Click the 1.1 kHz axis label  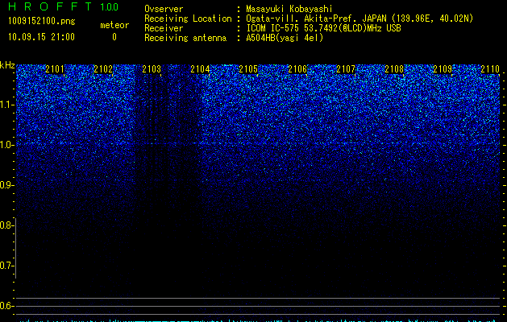(x=6, y=105)
